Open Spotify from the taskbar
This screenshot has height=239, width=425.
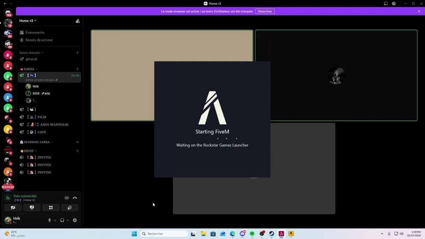click(x=252, y=234)
